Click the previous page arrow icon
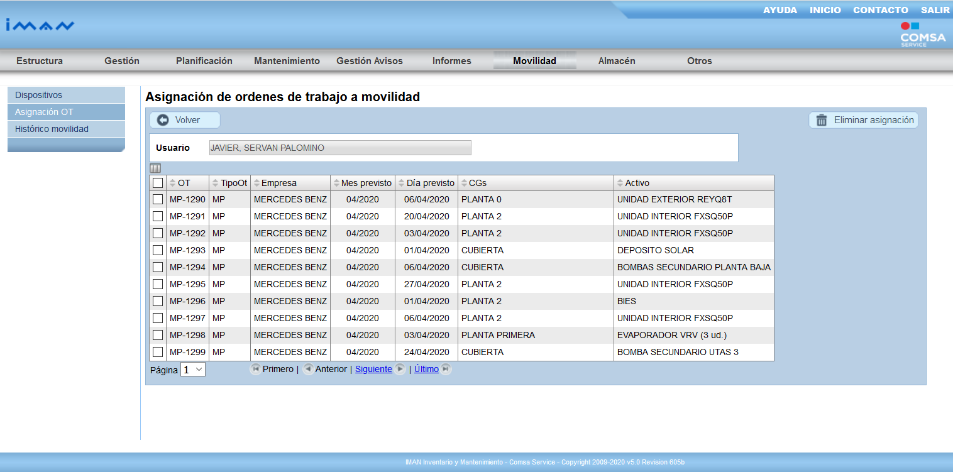This screenshot has width=953, height=472. pyautogui.click(x=308, y=369)
